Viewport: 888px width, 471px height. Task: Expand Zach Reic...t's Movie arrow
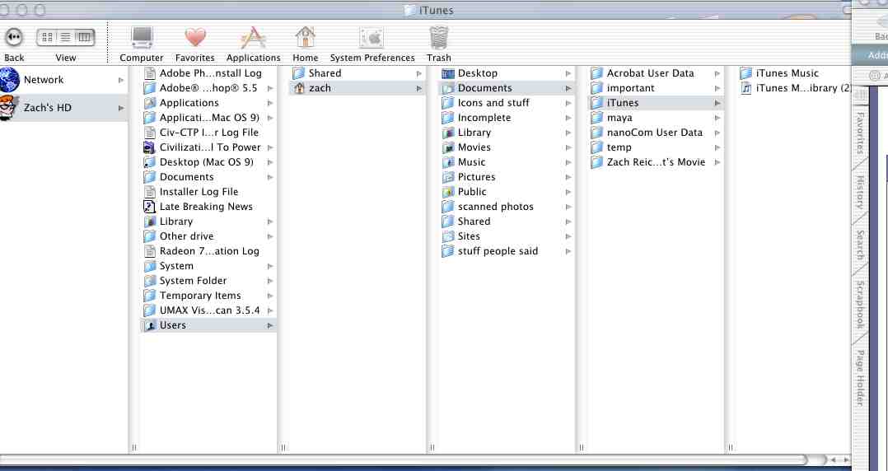click(x=717, y=162)
